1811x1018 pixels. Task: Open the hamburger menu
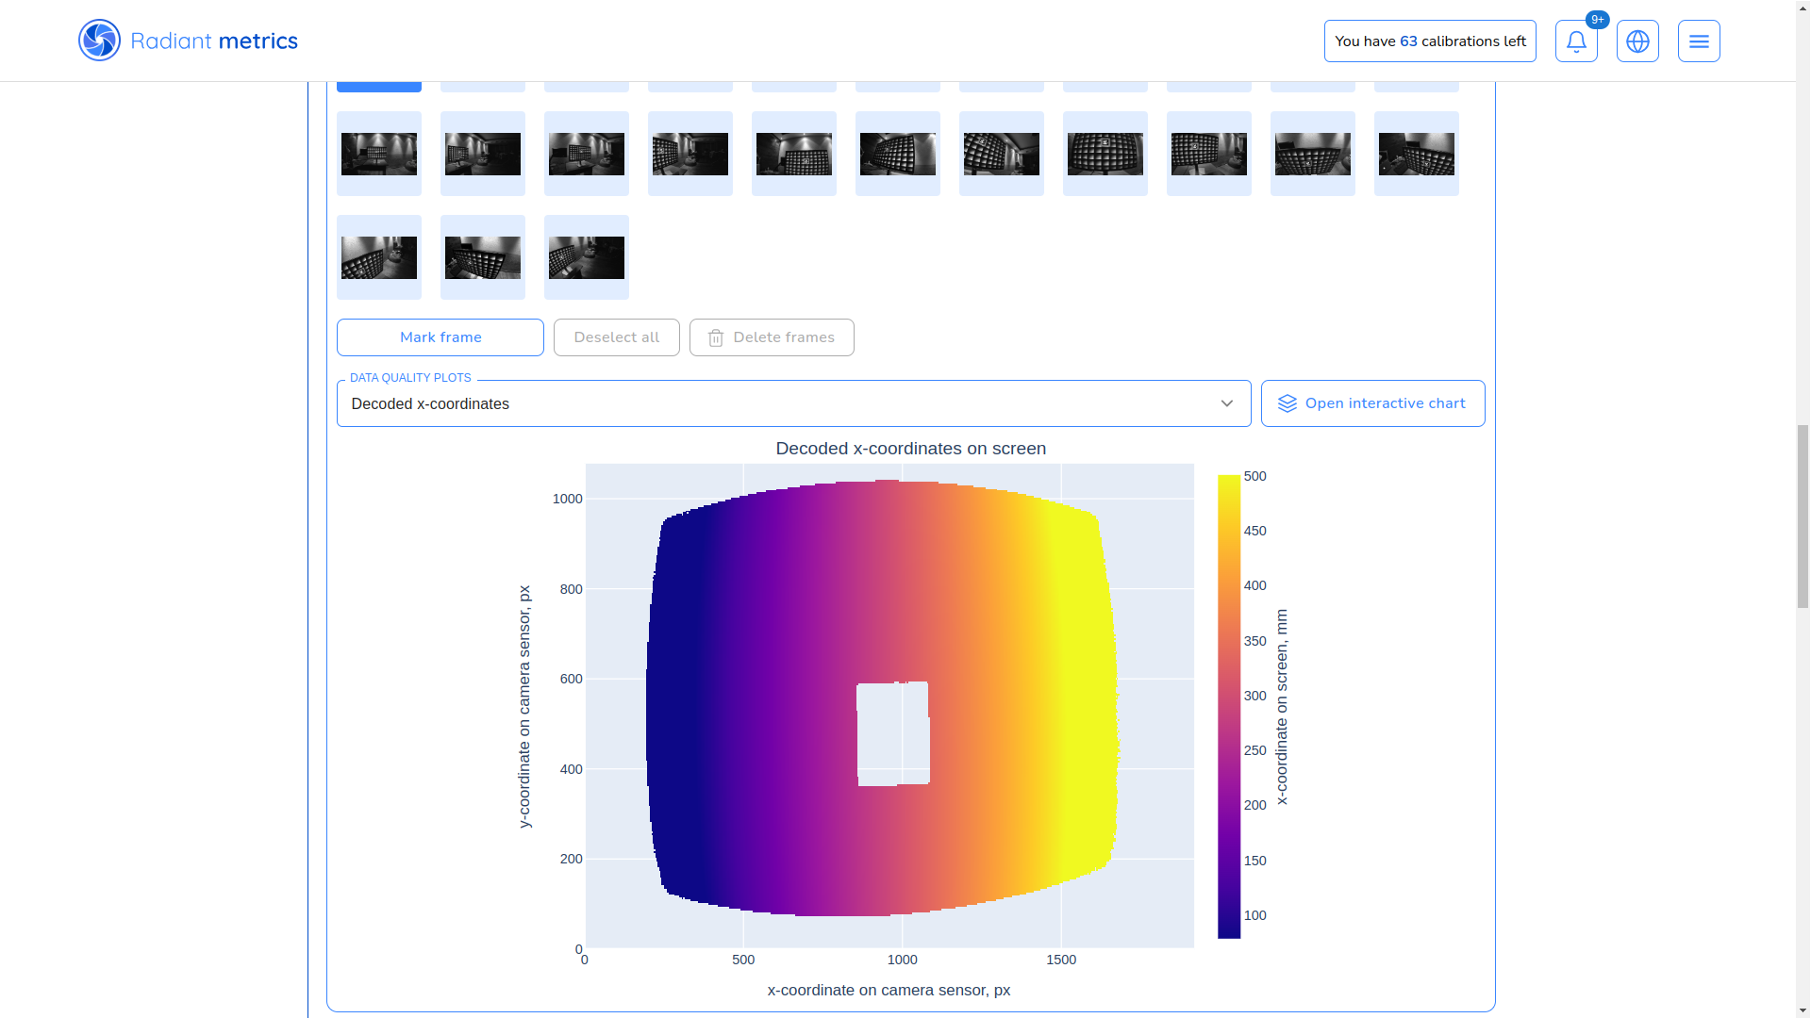click(1699, 41)
